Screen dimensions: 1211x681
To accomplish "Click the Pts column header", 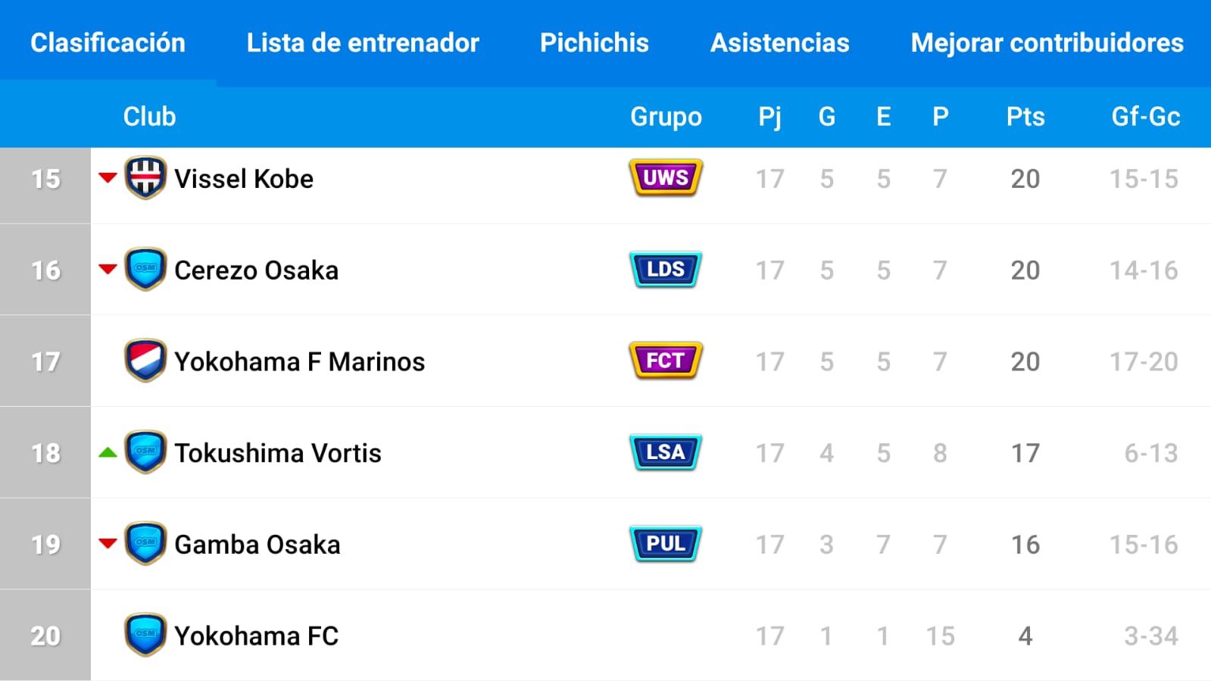I will pyautogui.click(x=1025, y=117).
